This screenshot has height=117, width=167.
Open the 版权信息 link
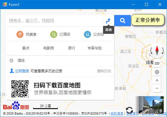point(117,113)
